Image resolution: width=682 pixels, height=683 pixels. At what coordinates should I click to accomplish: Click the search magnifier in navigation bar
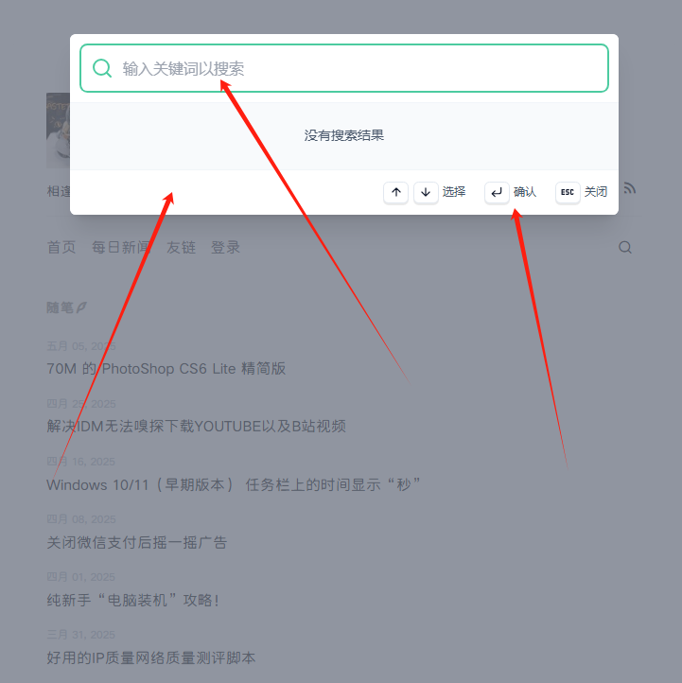coord(625,248)
